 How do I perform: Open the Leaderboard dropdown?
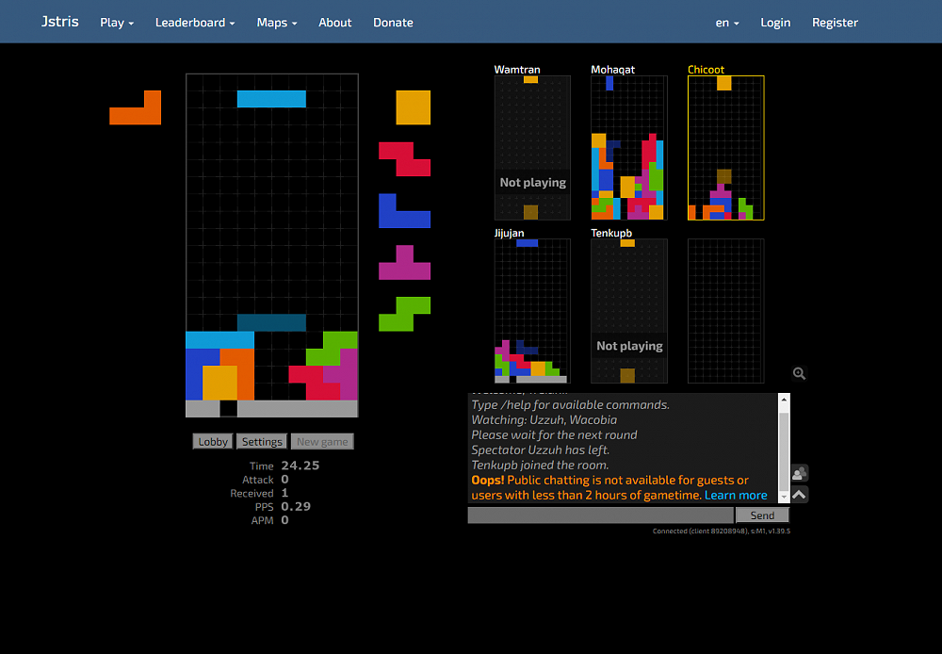pyautogui.click(x=195, y=23)
